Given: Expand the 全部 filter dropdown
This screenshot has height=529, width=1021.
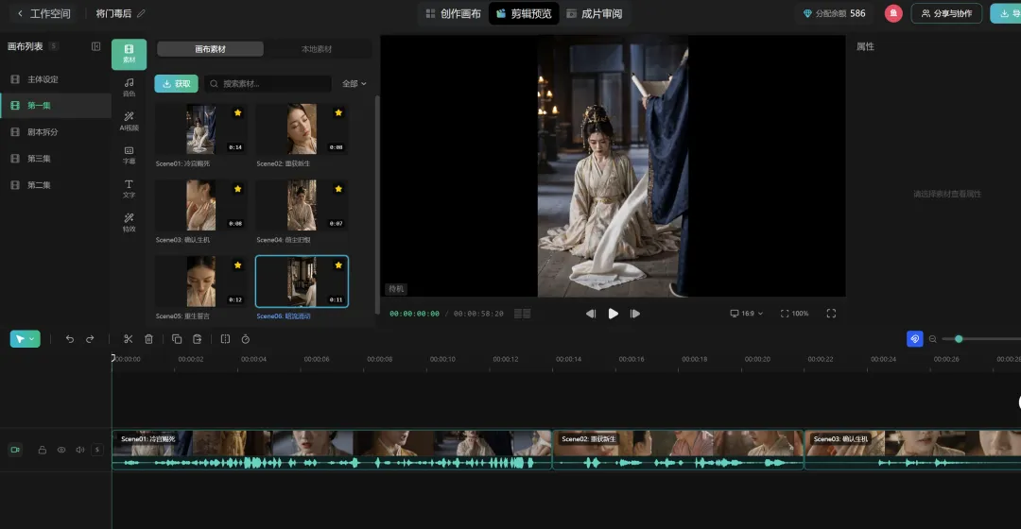Looking at the screenshot, I should pyautogui.click(x=354, y=84).
